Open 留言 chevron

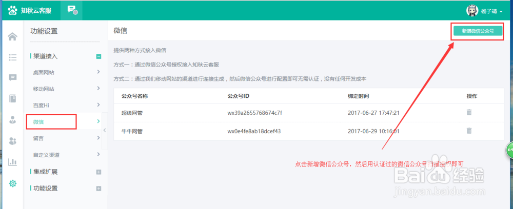tap(98, 138)
